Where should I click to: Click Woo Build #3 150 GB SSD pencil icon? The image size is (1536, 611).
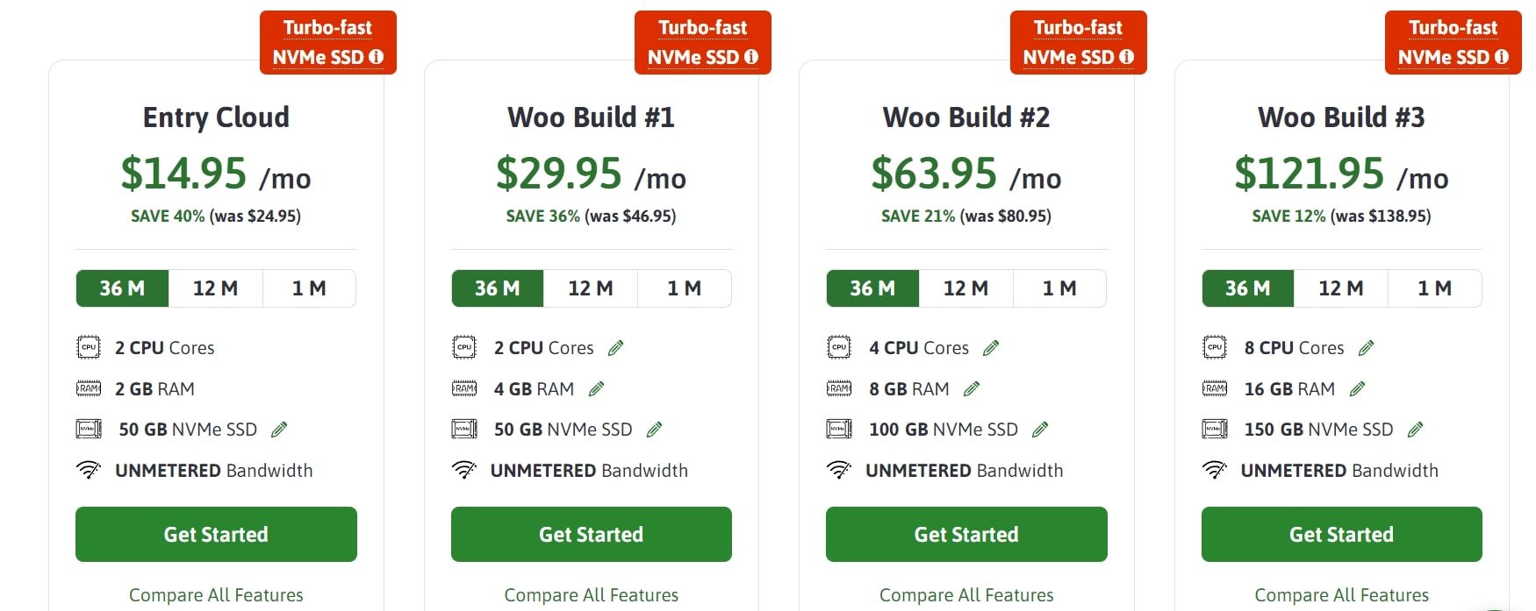pyautogui.click(x=1415, y=430)
